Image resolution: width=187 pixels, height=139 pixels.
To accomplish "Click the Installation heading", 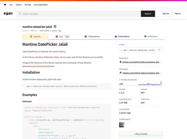I will click(31, 72).
